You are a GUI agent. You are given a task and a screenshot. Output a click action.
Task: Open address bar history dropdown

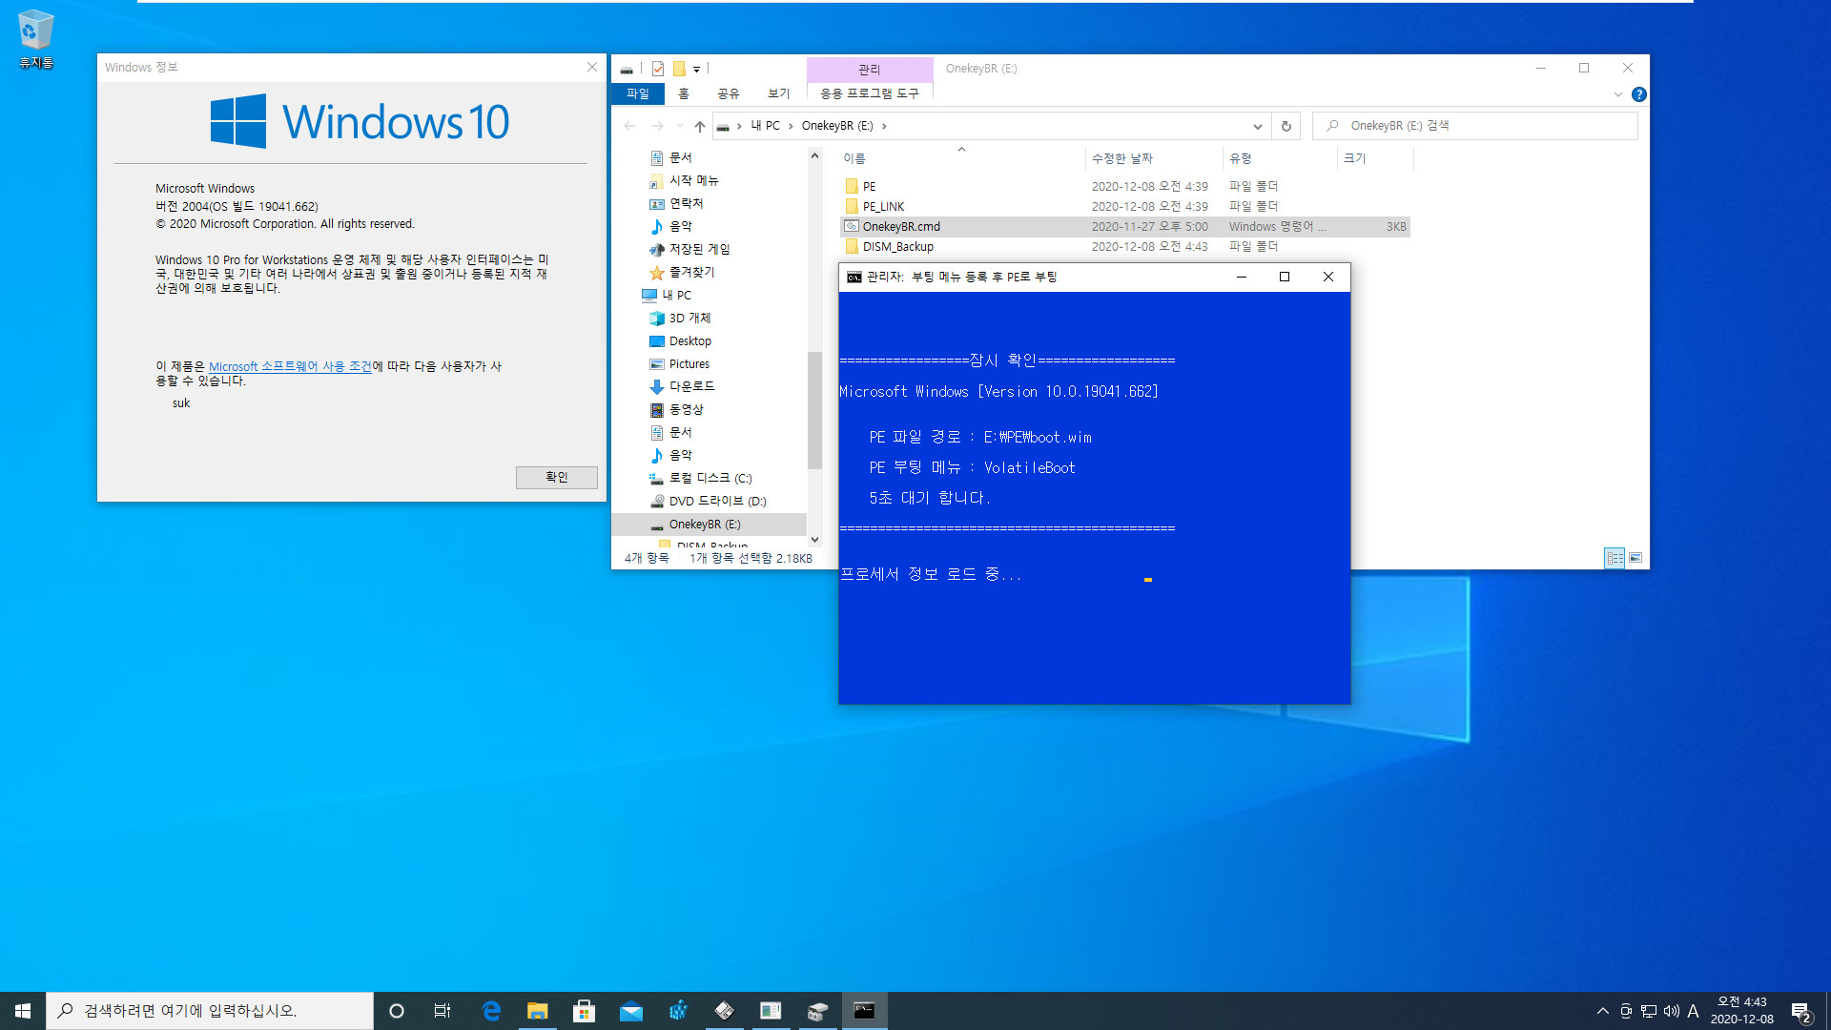(x=1257, y=126)
